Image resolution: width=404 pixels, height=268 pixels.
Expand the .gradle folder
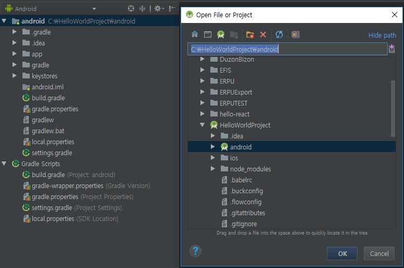pyautogui.click(x=15, y=32)
